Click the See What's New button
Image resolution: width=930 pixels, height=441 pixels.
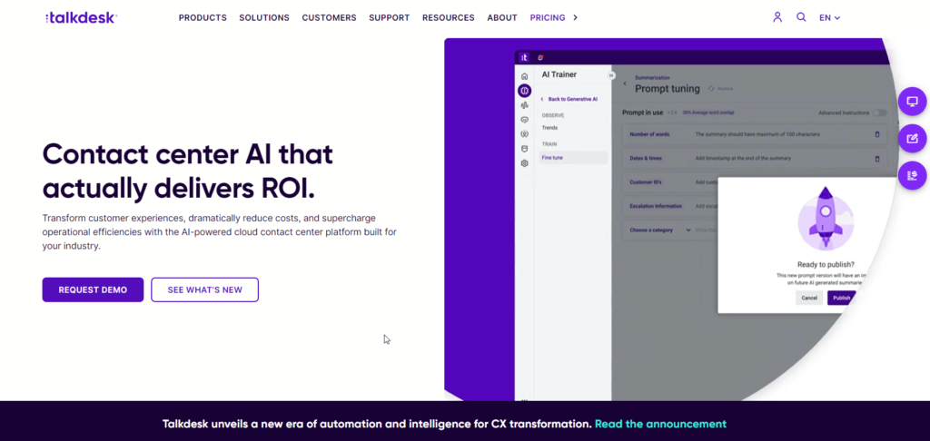[204, 289]
